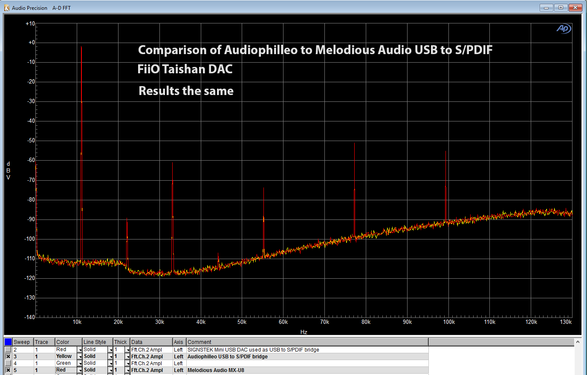The width and height of the screenshot is (587, 375).
Task: Click the Thick column header
Action: click(x=121, y=342)
